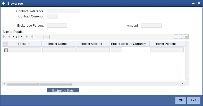Confirm with the Ok button
This screenshot has height=106, width=203.
181,100
